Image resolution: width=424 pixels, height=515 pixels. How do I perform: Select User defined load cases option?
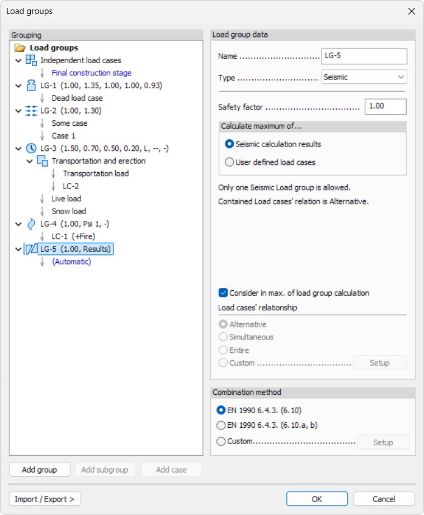tap(229, 162)
